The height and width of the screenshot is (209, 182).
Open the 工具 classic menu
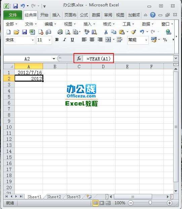pos(128,24)
